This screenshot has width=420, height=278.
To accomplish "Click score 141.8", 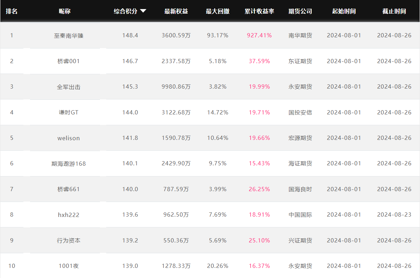I will coord(130,138).
